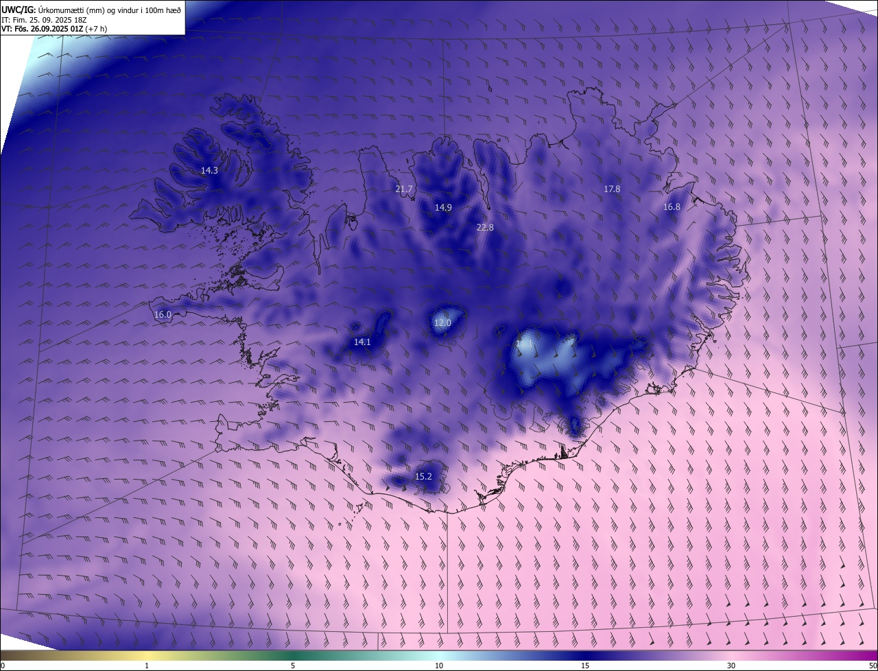Click the 21.7 value label
The height and width of the screenshot is (671, 878).
click(404, 189)
